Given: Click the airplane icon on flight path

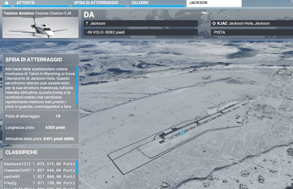Looking at the screenshot, I should click(205, 13).
